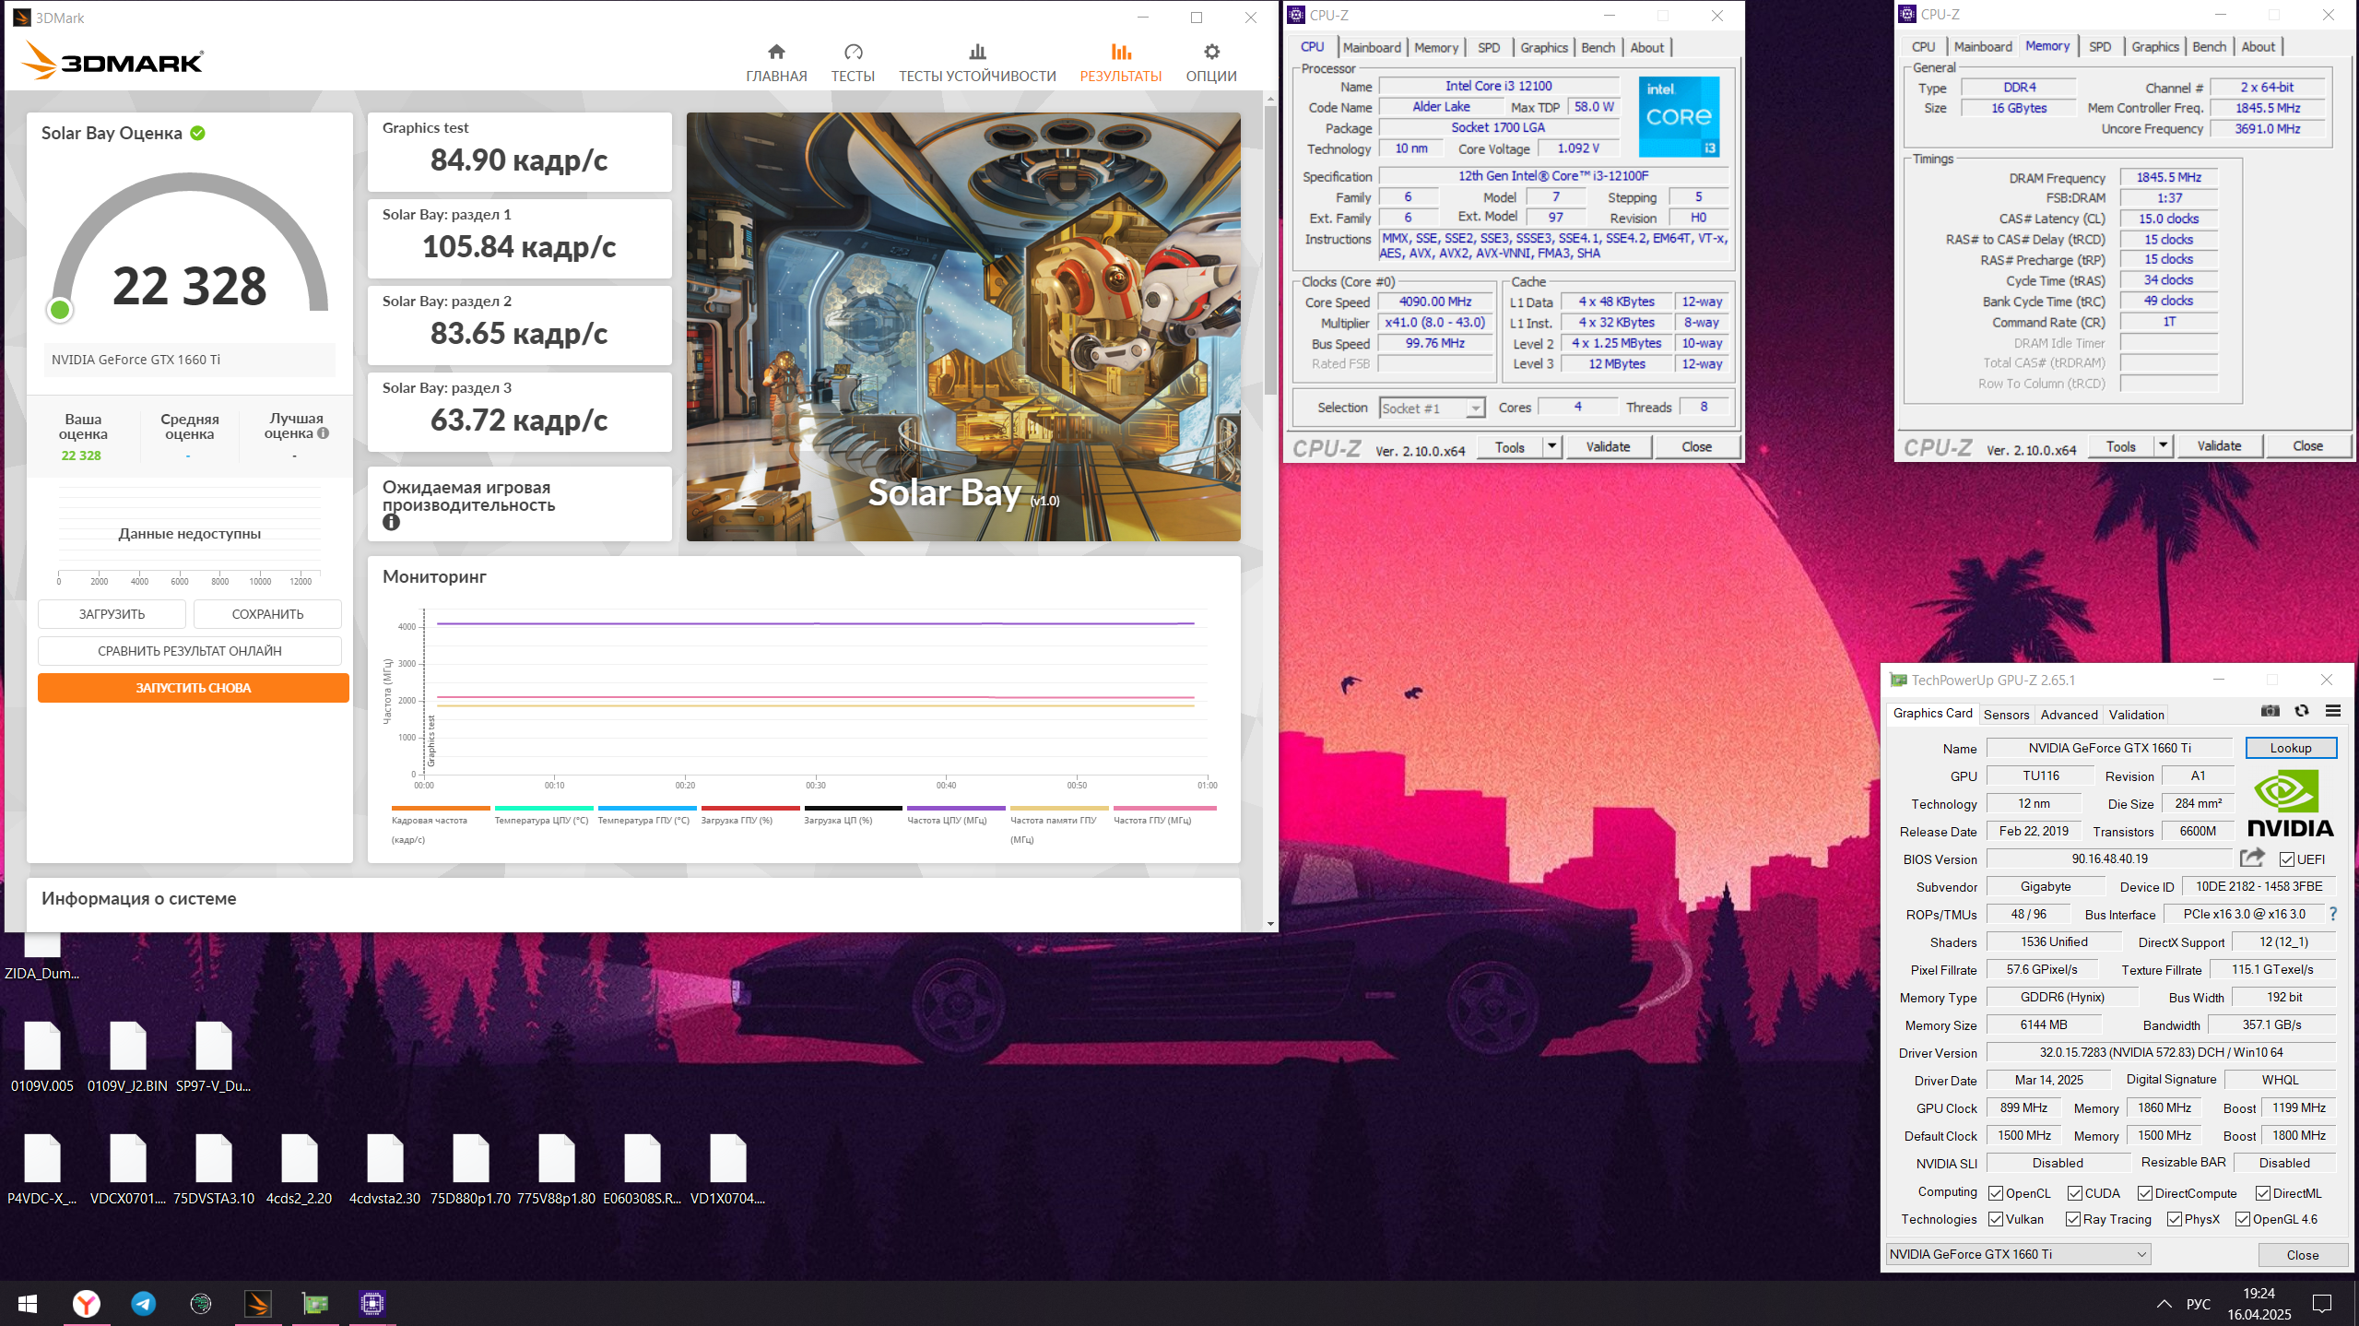Click ЗАПУСТИТЬ СНОВА run again button

[194, 688]
